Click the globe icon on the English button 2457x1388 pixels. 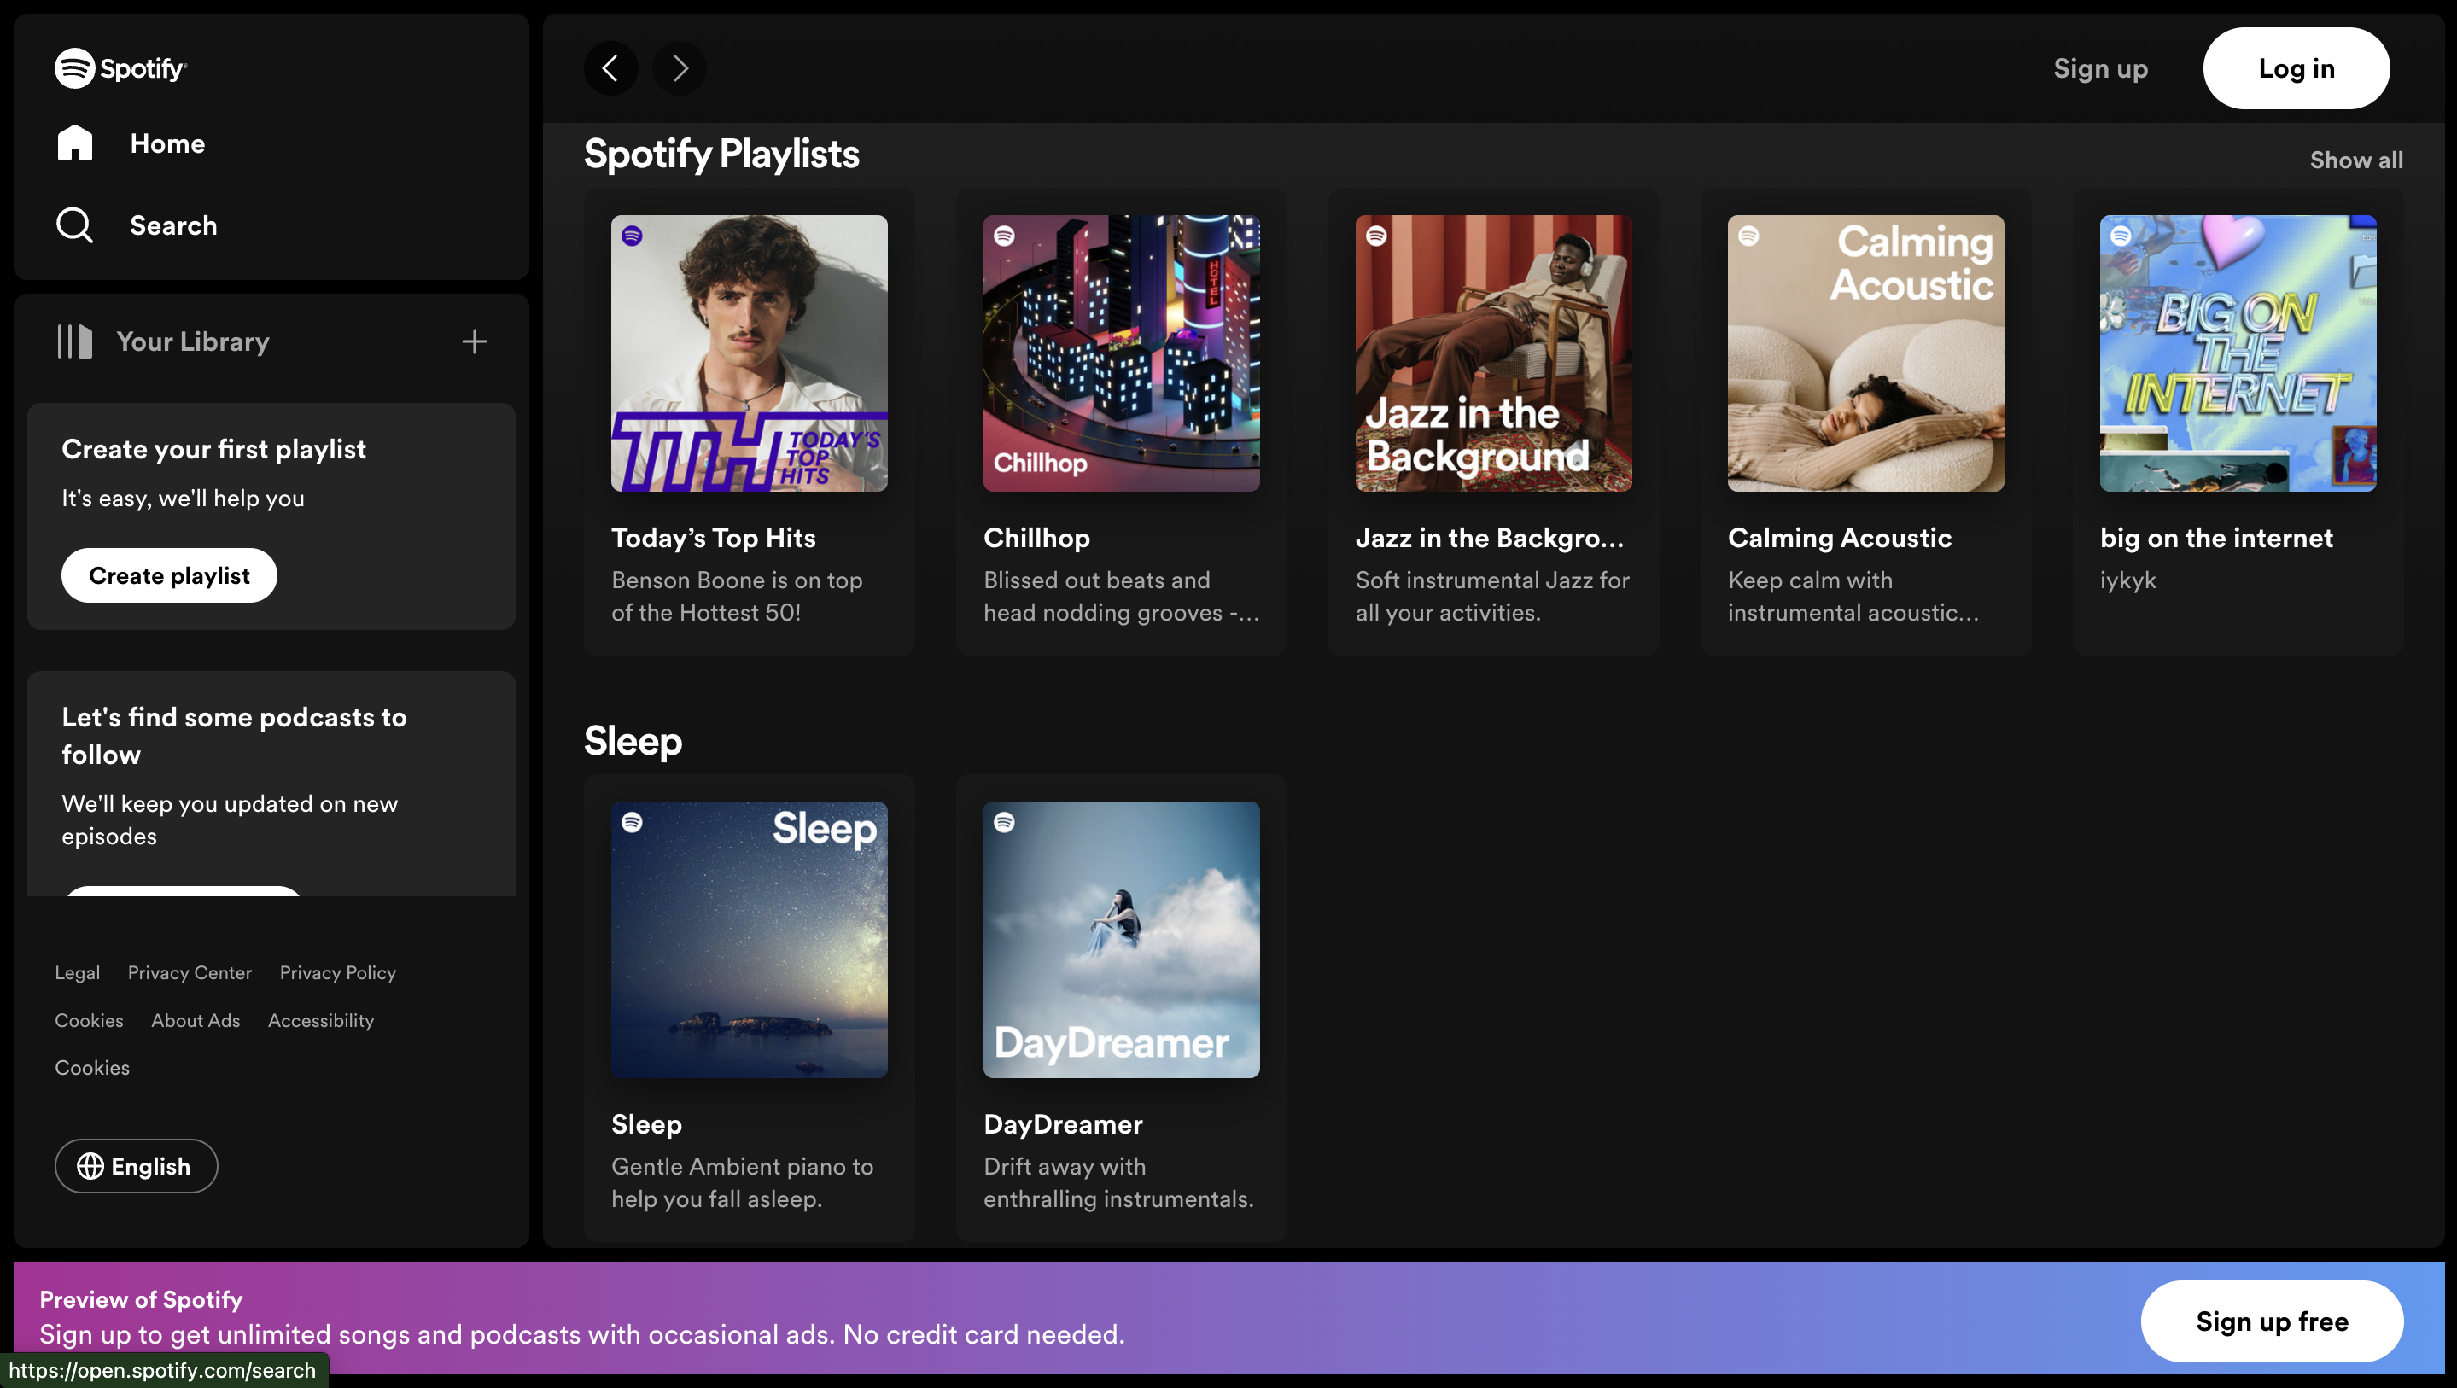[x=90, y=1166]
